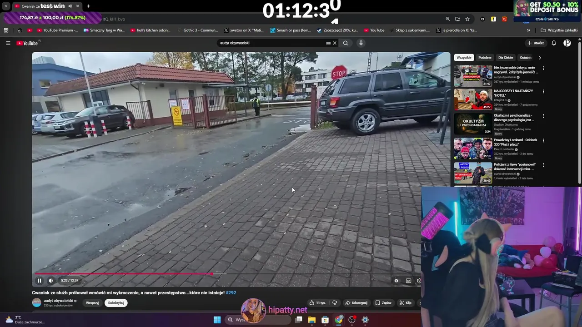Open options for NAJGORSZY i NAJTAŃSZY HOTEL video
The height and width of the screenshot is (327, 582).
[x=543, y=91]
